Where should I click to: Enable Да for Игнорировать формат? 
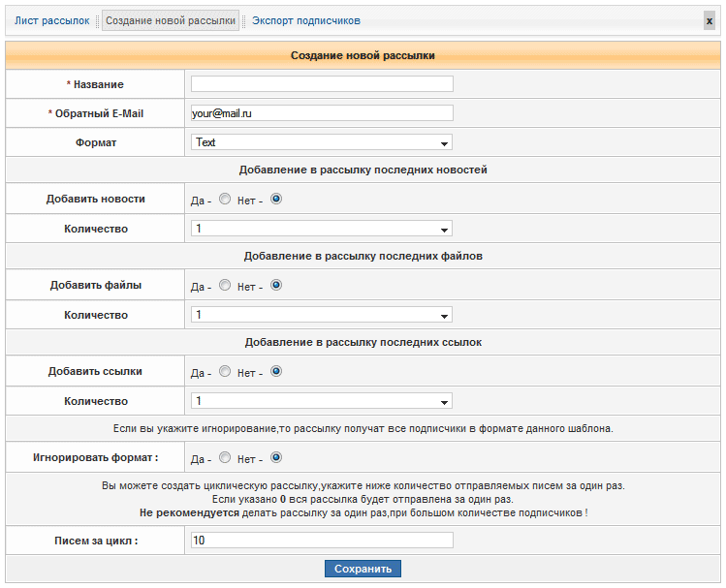[x=225, y=458]
